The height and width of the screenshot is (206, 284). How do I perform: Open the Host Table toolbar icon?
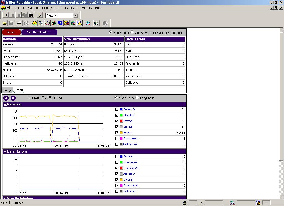point(41,23)
